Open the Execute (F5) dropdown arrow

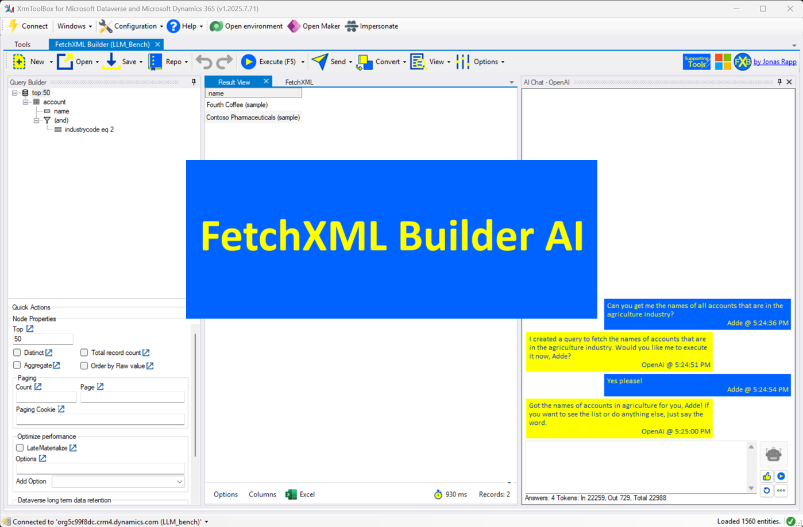(x=303, y=62)
